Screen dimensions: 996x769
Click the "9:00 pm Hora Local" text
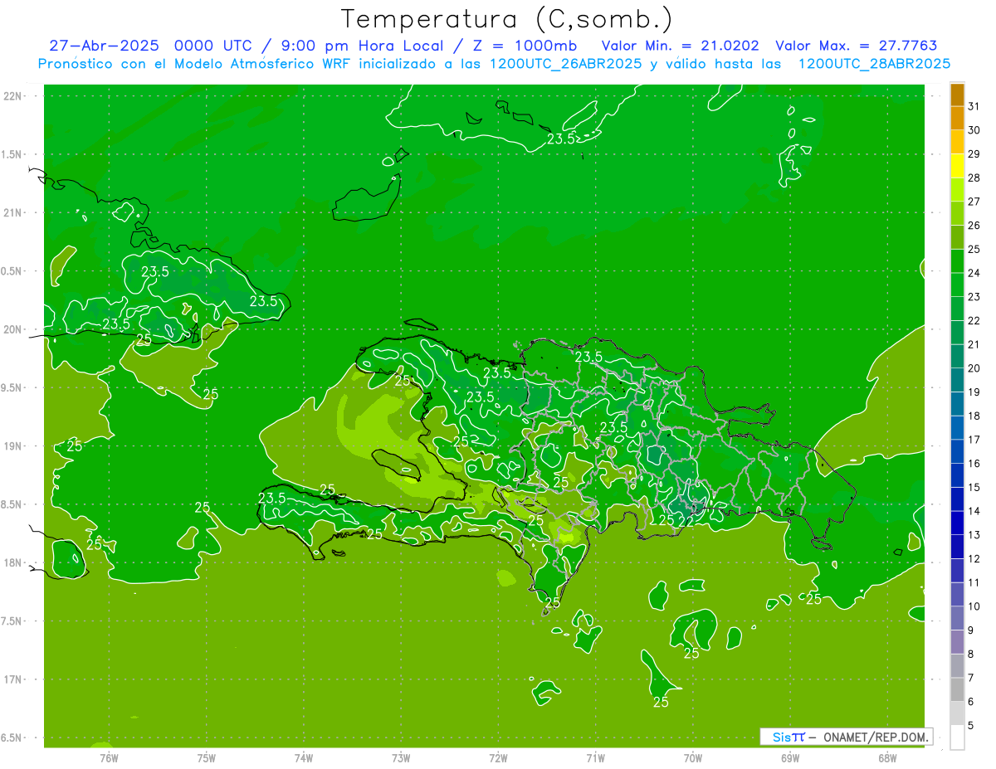coord(362,46)
